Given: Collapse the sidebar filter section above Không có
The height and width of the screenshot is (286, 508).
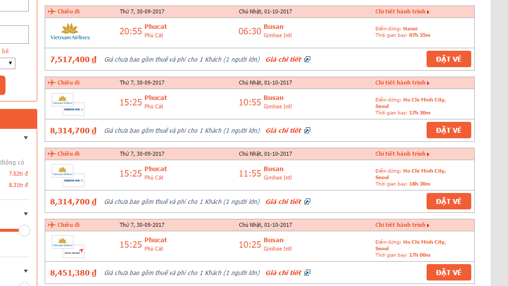Looking at the screenshot, I should (x=26, y=138).
